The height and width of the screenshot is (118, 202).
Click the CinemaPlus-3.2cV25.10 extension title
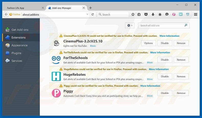[83, 41]
